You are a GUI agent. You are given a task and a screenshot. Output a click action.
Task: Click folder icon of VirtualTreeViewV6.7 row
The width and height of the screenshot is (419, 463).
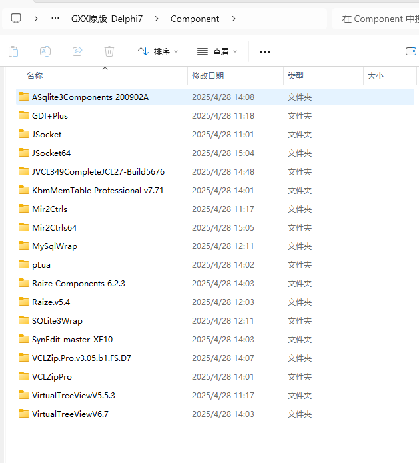pyautogui.click(x=24, y=414)
